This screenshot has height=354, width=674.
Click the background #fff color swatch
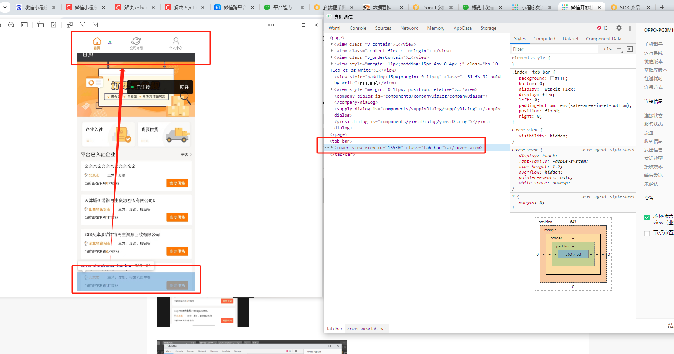click(552, 78)
